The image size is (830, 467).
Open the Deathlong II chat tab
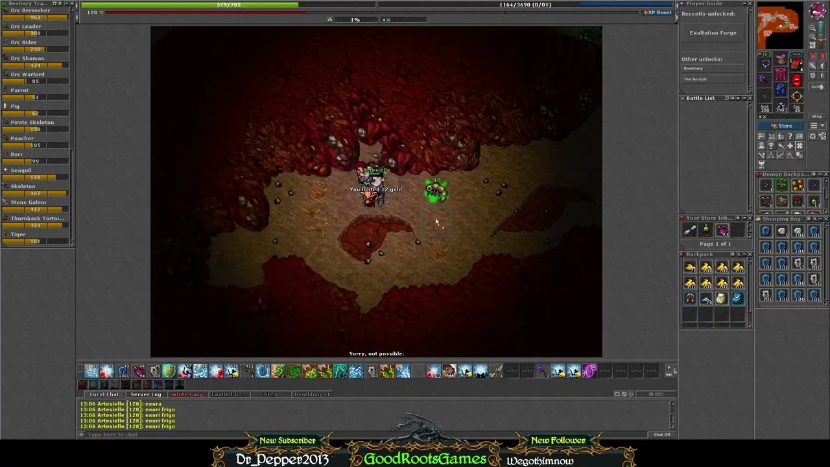(x=312, y=394)
